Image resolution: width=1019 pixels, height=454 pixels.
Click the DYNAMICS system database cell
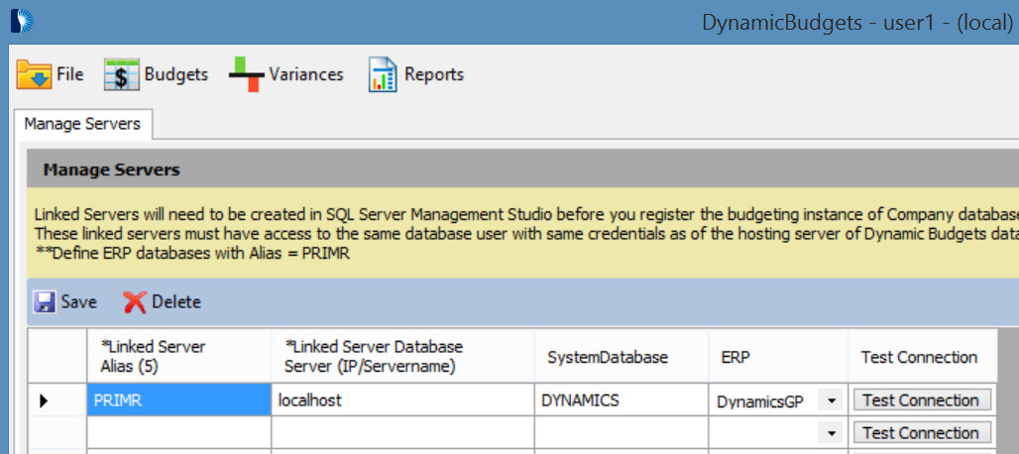pyautogui.click(x=622, y=400)
